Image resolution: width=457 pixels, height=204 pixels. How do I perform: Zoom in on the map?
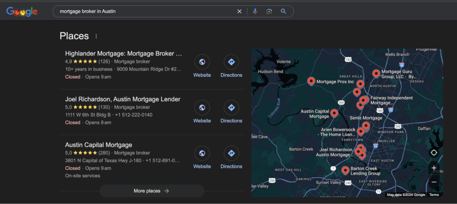(x=434, y=168)
